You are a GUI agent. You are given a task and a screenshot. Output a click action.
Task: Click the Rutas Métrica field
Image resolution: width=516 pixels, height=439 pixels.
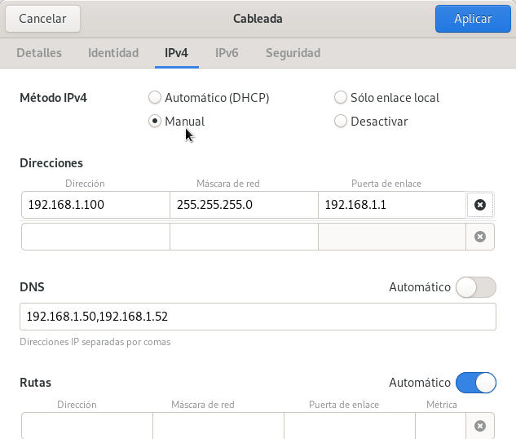click(441, 426)
